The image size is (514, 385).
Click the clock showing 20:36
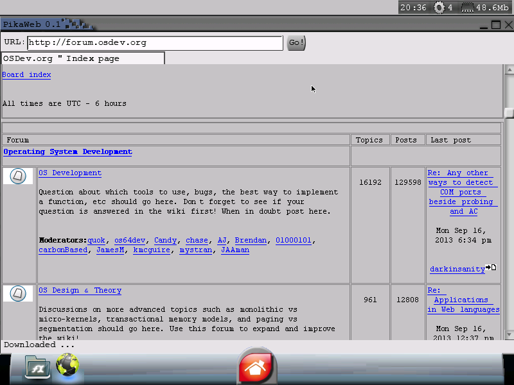coord(413,7)
